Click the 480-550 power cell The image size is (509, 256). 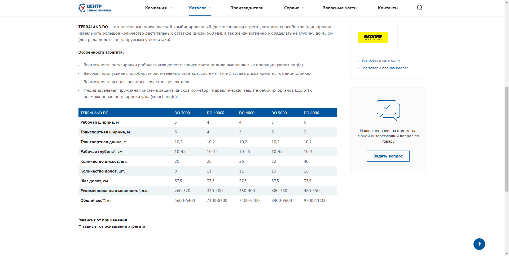[312, 191]
